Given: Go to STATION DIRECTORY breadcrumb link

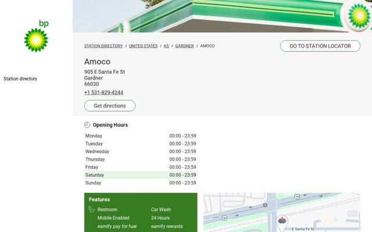Looking at the screenshot, I should coord(103,46).
